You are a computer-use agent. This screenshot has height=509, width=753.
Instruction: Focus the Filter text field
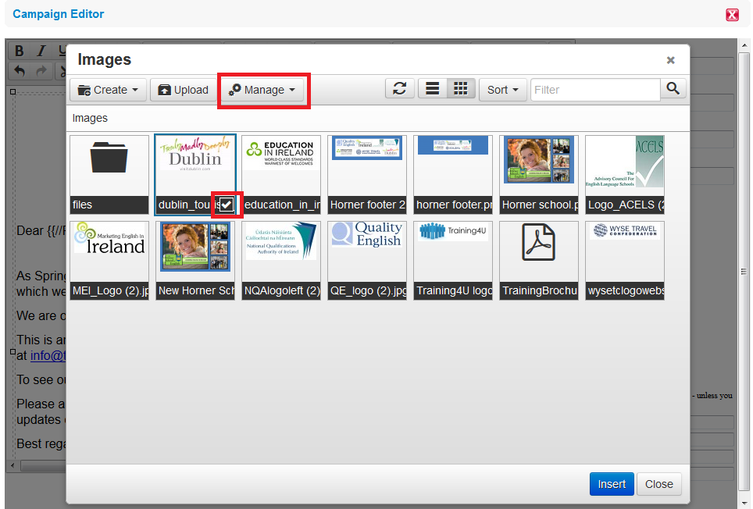pos(595,90)
